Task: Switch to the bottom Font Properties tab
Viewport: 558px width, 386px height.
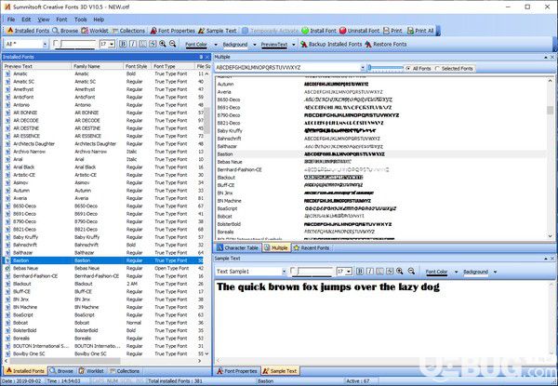Action: pyautogui.click(x=237, y=371)
